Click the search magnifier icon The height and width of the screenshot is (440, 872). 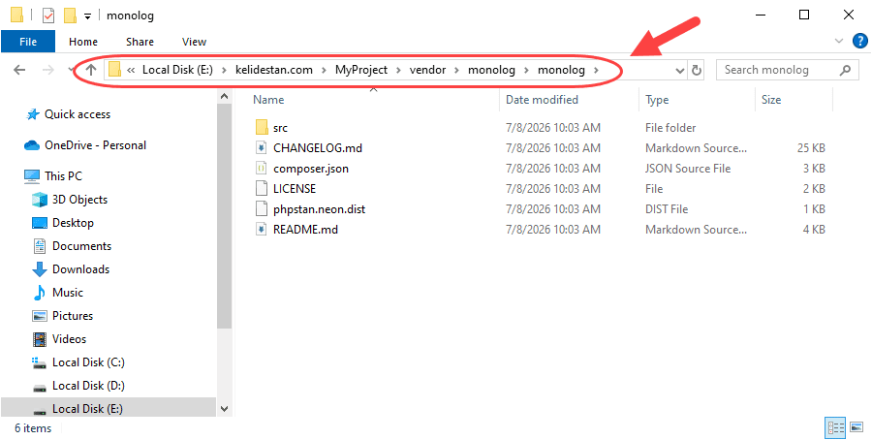(844, 70)
